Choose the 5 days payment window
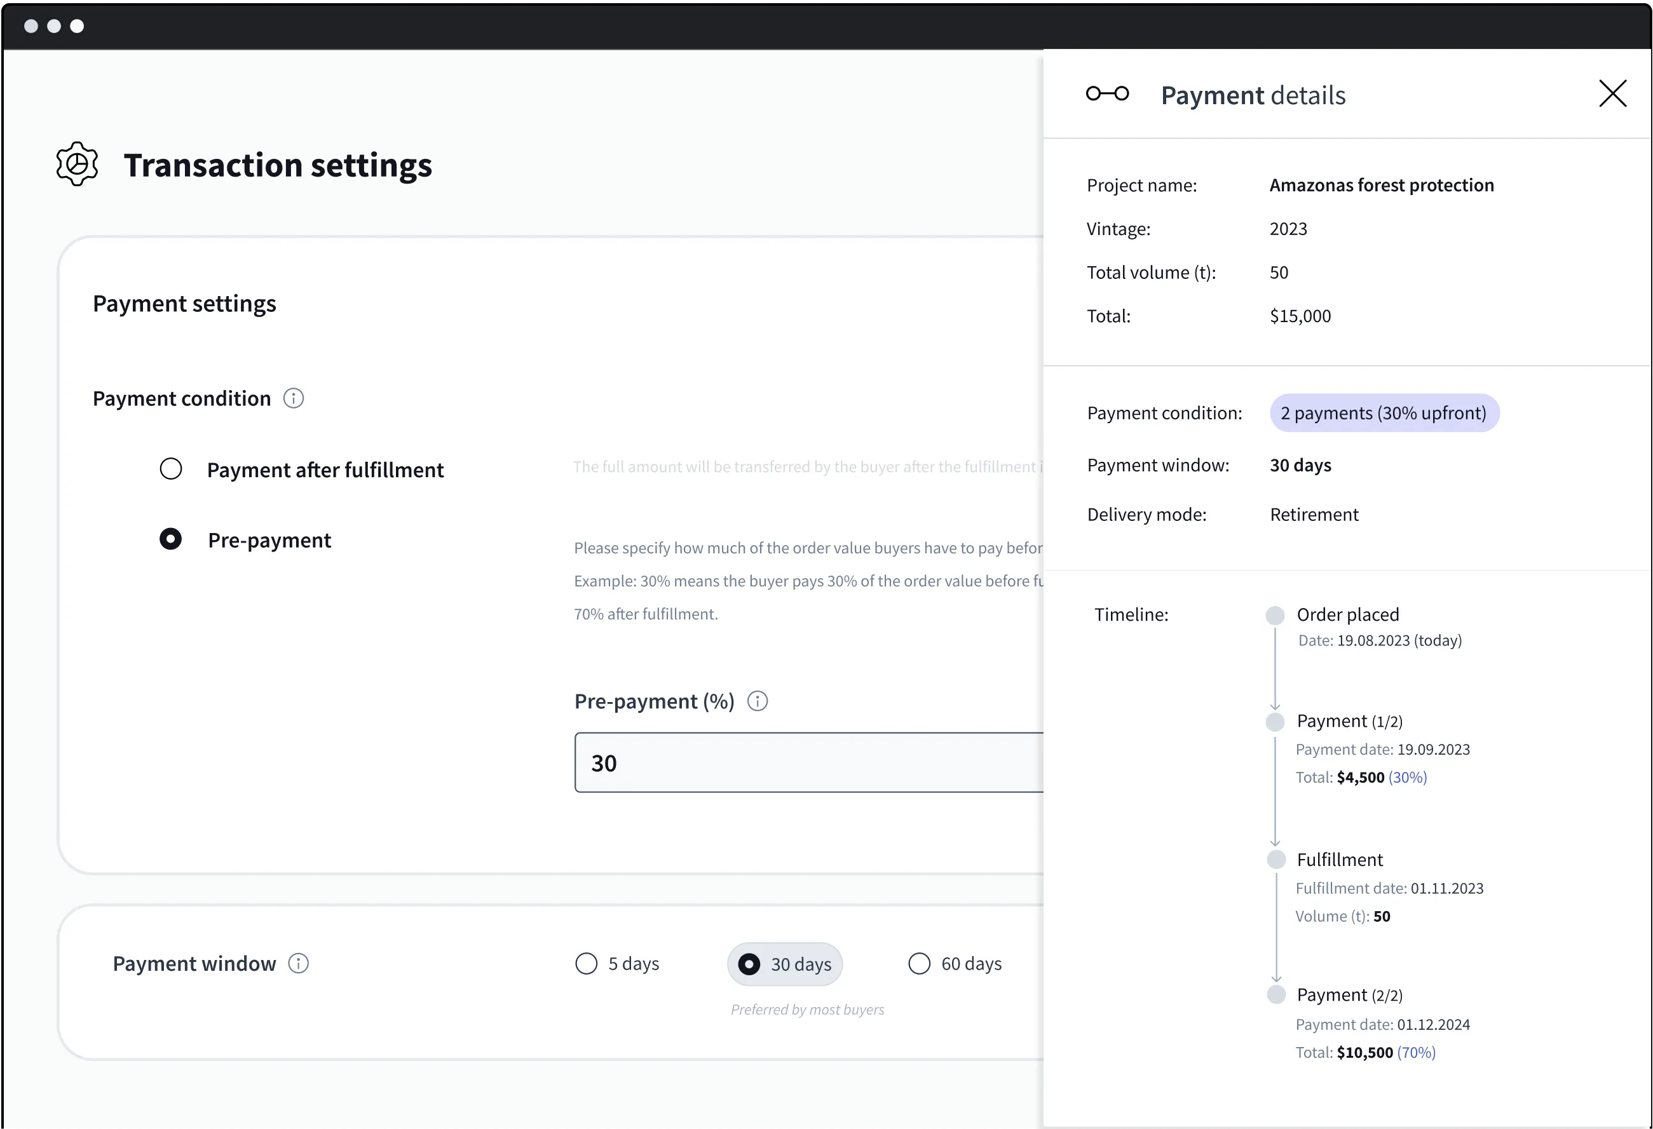The width and height of the screenshot is (1653, 1129). (586, 963)
